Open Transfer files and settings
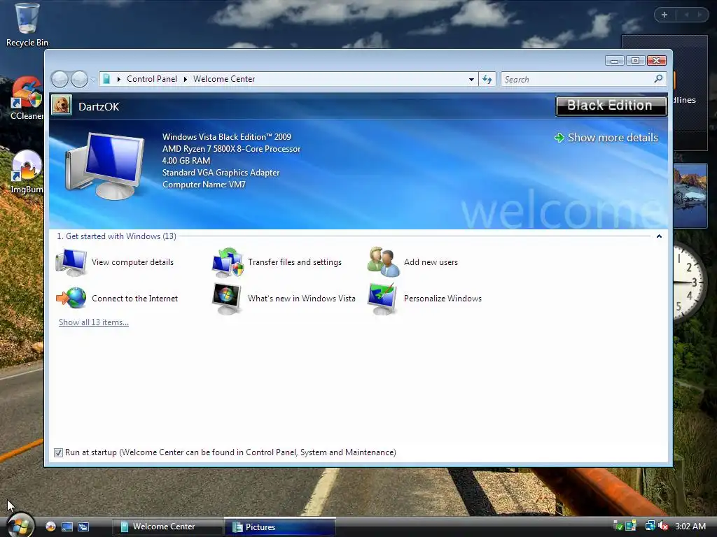 pos(277,262)
